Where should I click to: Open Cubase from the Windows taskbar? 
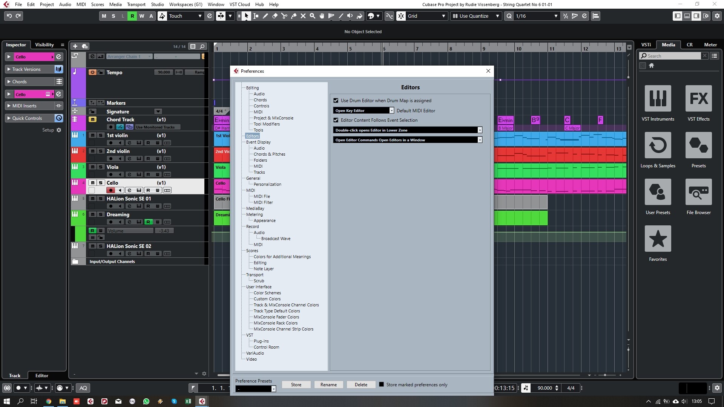click(x=202, y=401)
